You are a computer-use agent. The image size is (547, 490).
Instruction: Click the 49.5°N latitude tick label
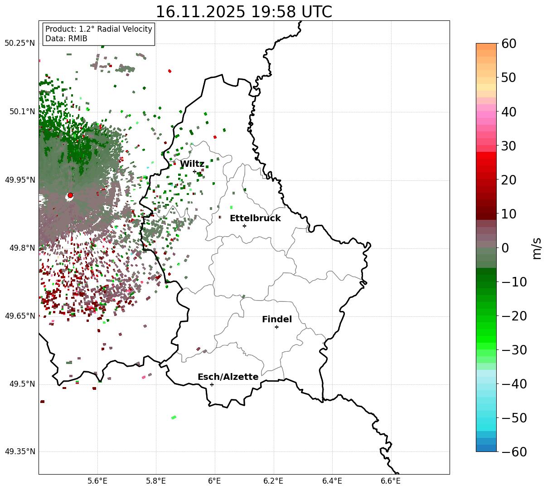[x=22, y=384]
